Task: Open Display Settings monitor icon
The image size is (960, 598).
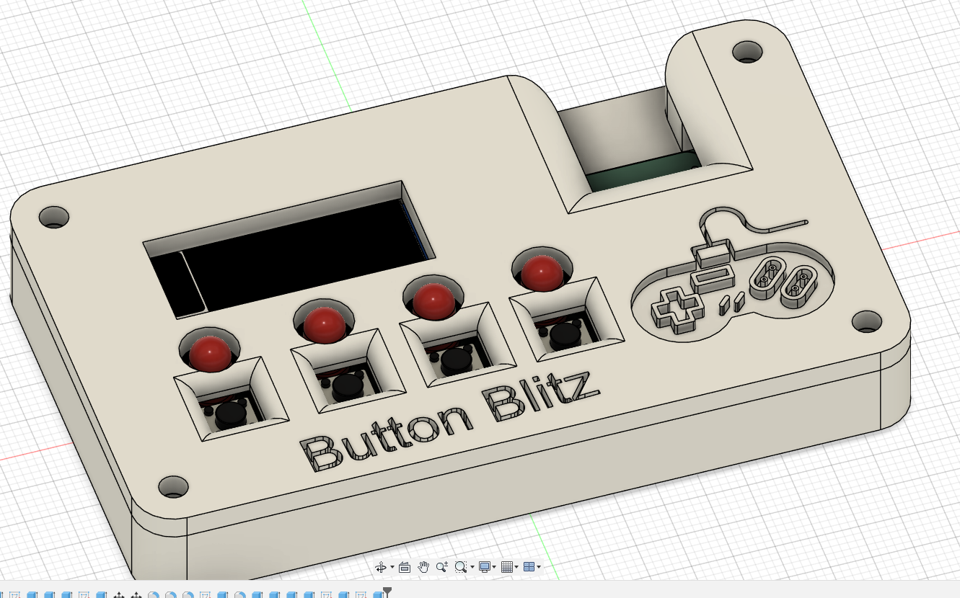Action: pos(485,567)
